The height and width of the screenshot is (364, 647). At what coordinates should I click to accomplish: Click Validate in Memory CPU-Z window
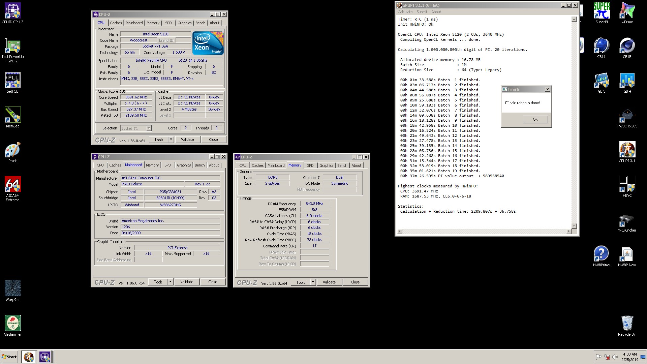(x=329, y=282)
